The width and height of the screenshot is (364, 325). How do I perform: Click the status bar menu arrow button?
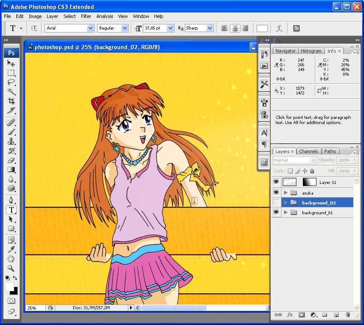tap(131, 307)
